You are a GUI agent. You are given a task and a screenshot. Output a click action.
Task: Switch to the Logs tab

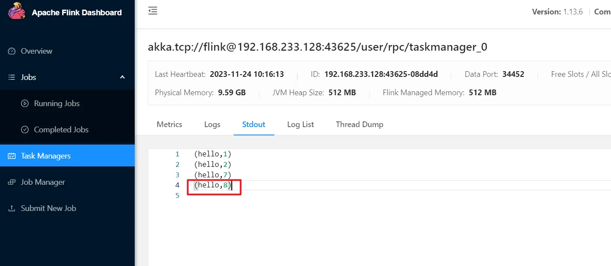click(212, 124)
